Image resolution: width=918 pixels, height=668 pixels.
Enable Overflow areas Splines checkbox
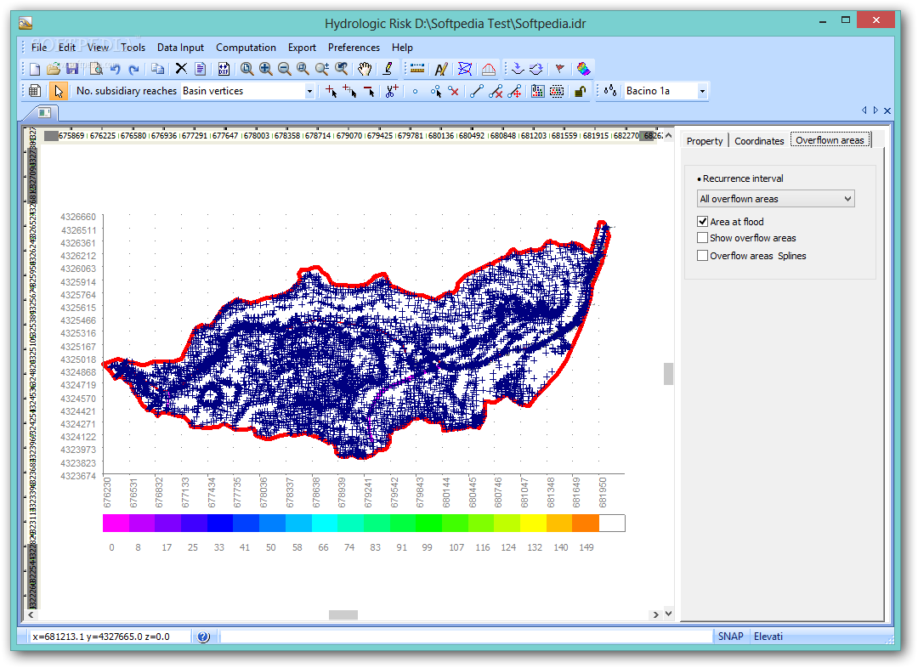703,255
